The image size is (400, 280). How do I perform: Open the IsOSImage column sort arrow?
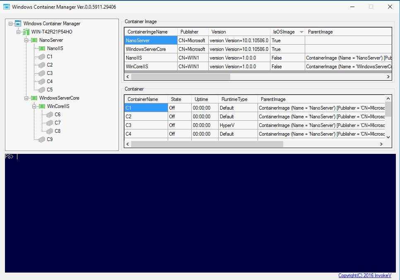tap(301, 32)
